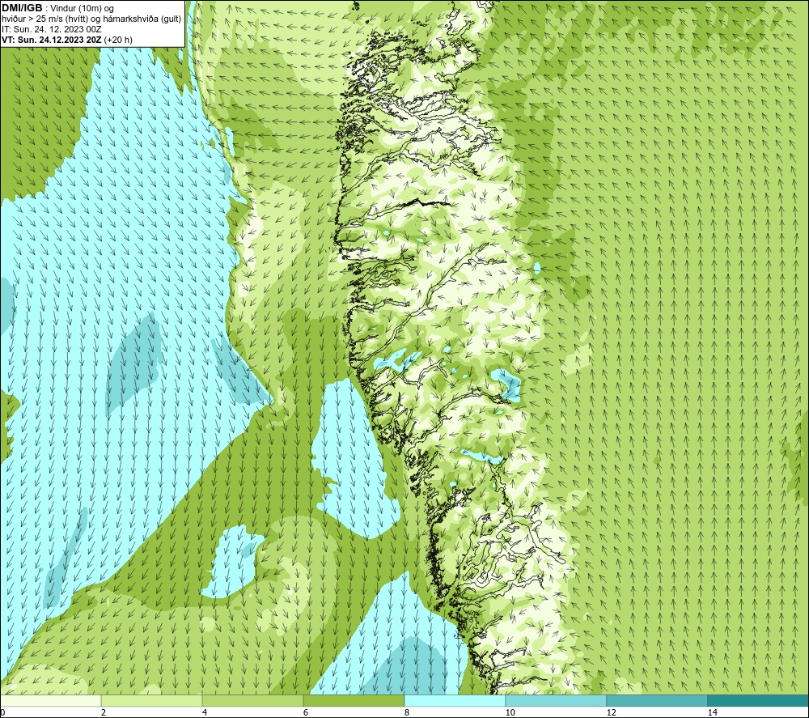Click the 12–14 m/s teal legend swatch
This screenshot has height=718, width=809.
[x=657, y=700]
